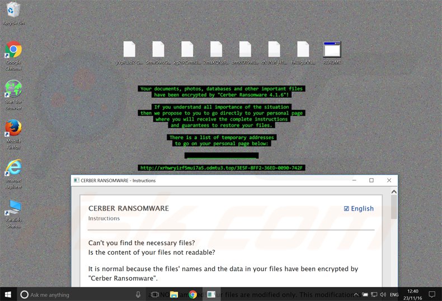Toggle the English language checkbox

347,209
